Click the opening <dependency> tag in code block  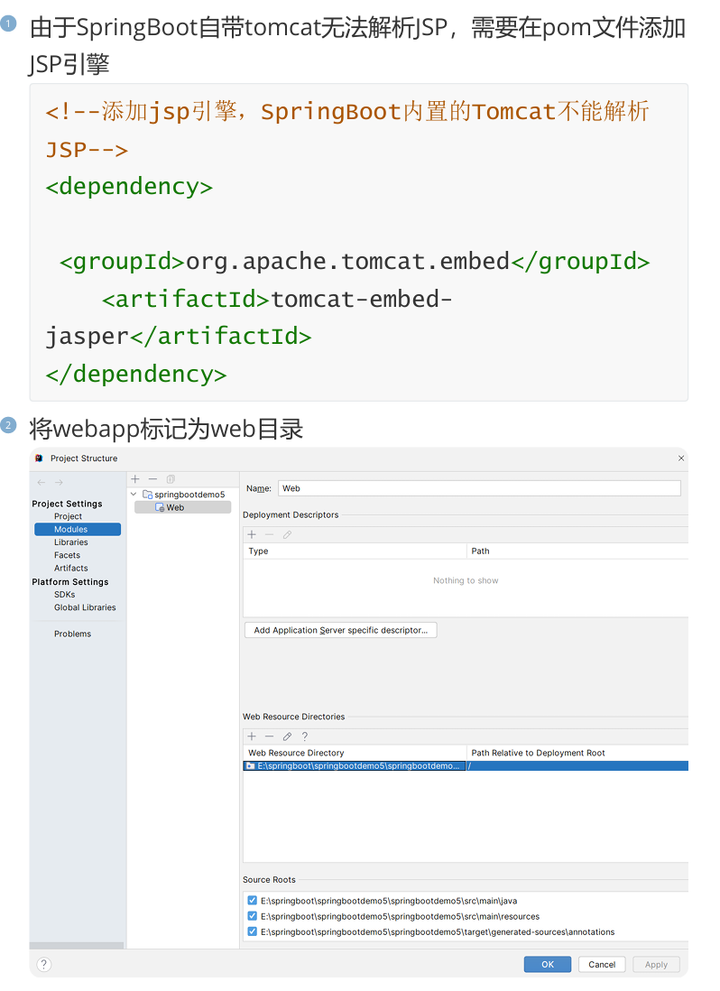(129, 187)
